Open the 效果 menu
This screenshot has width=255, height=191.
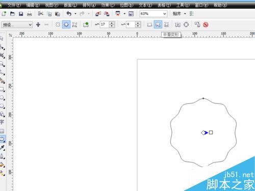[108, 5]
